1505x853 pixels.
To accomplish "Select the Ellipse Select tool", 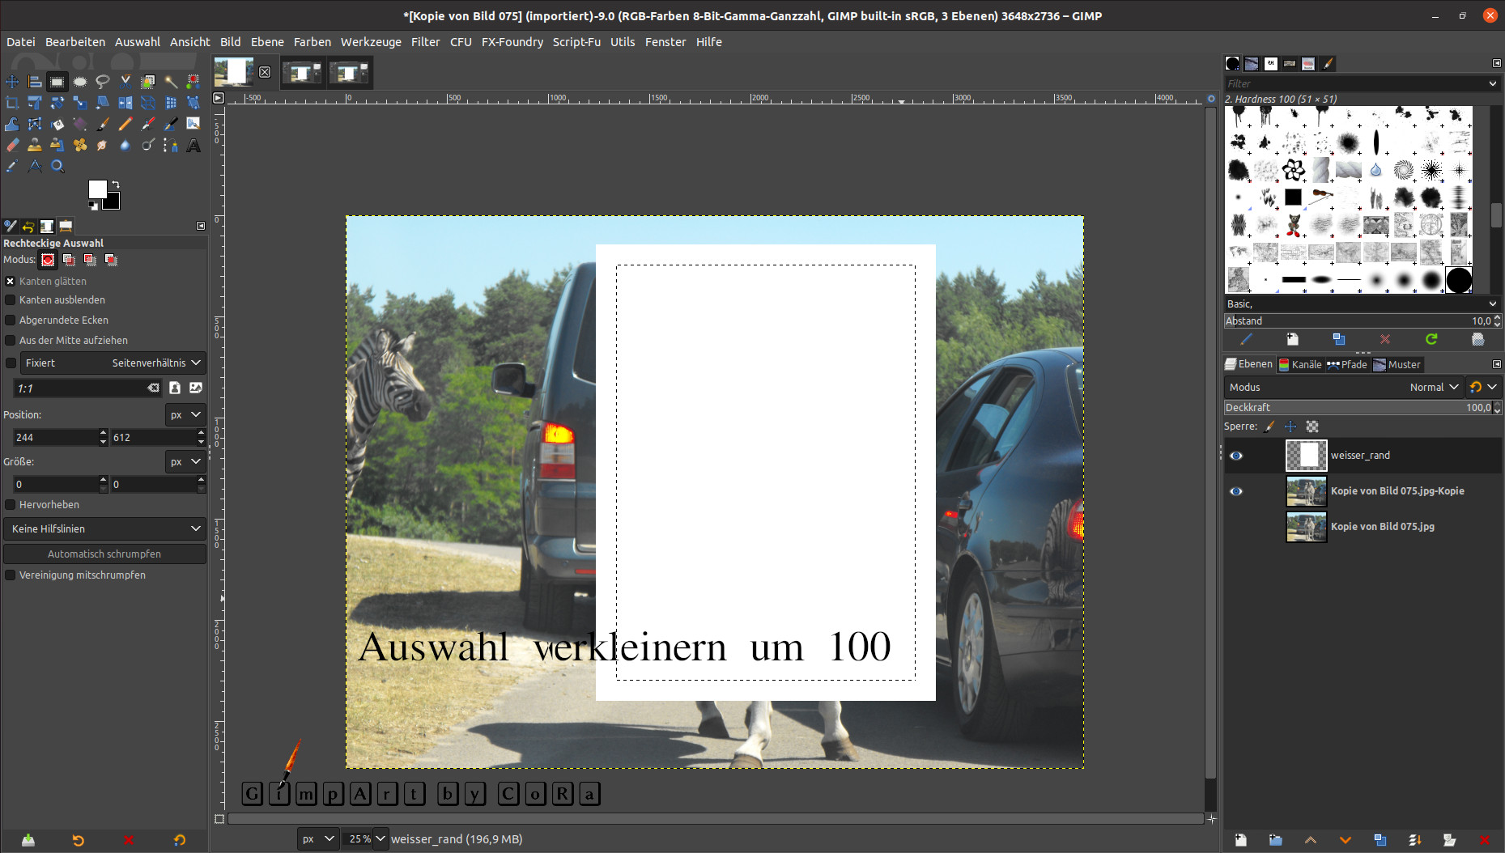I will pyautogui.click(x=80, y=82).
